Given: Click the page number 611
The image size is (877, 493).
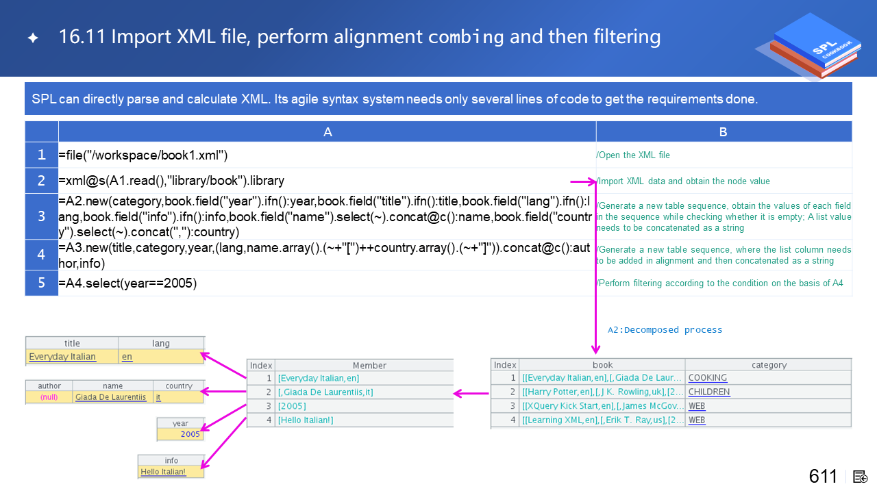Looking at the screenshot, I should 823,477.
